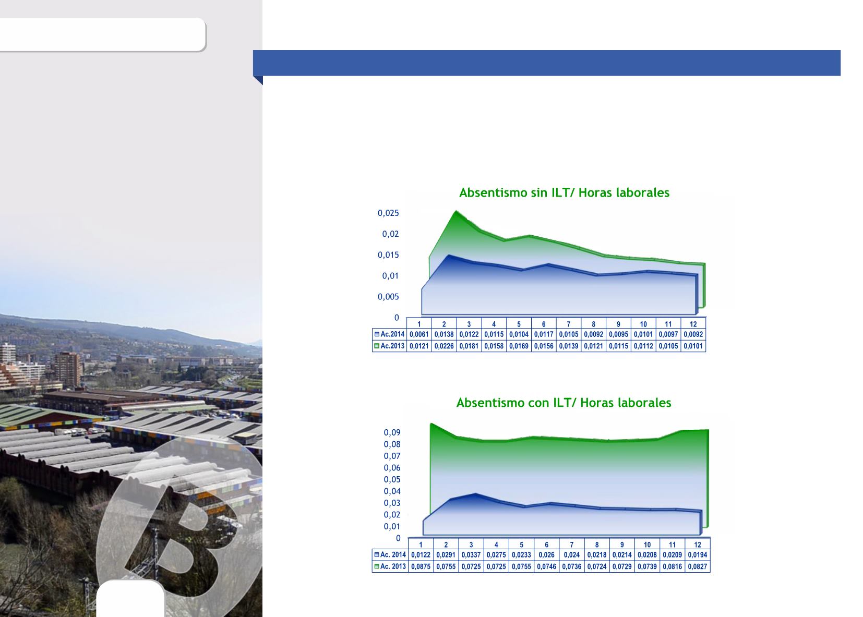Viewport: 863px width, 617px height.
Task: Select the cell with value 0,0816
Action: point(673,566)
